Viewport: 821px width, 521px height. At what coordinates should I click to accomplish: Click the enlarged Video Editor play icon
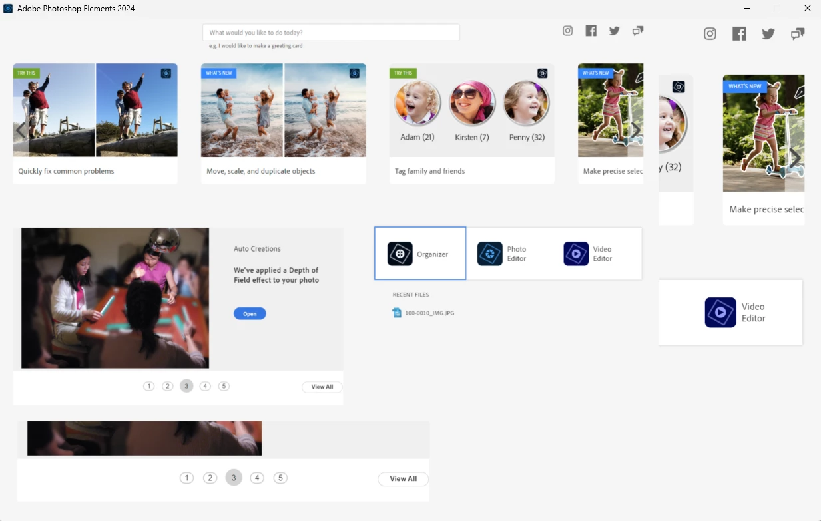coord(720,312)
